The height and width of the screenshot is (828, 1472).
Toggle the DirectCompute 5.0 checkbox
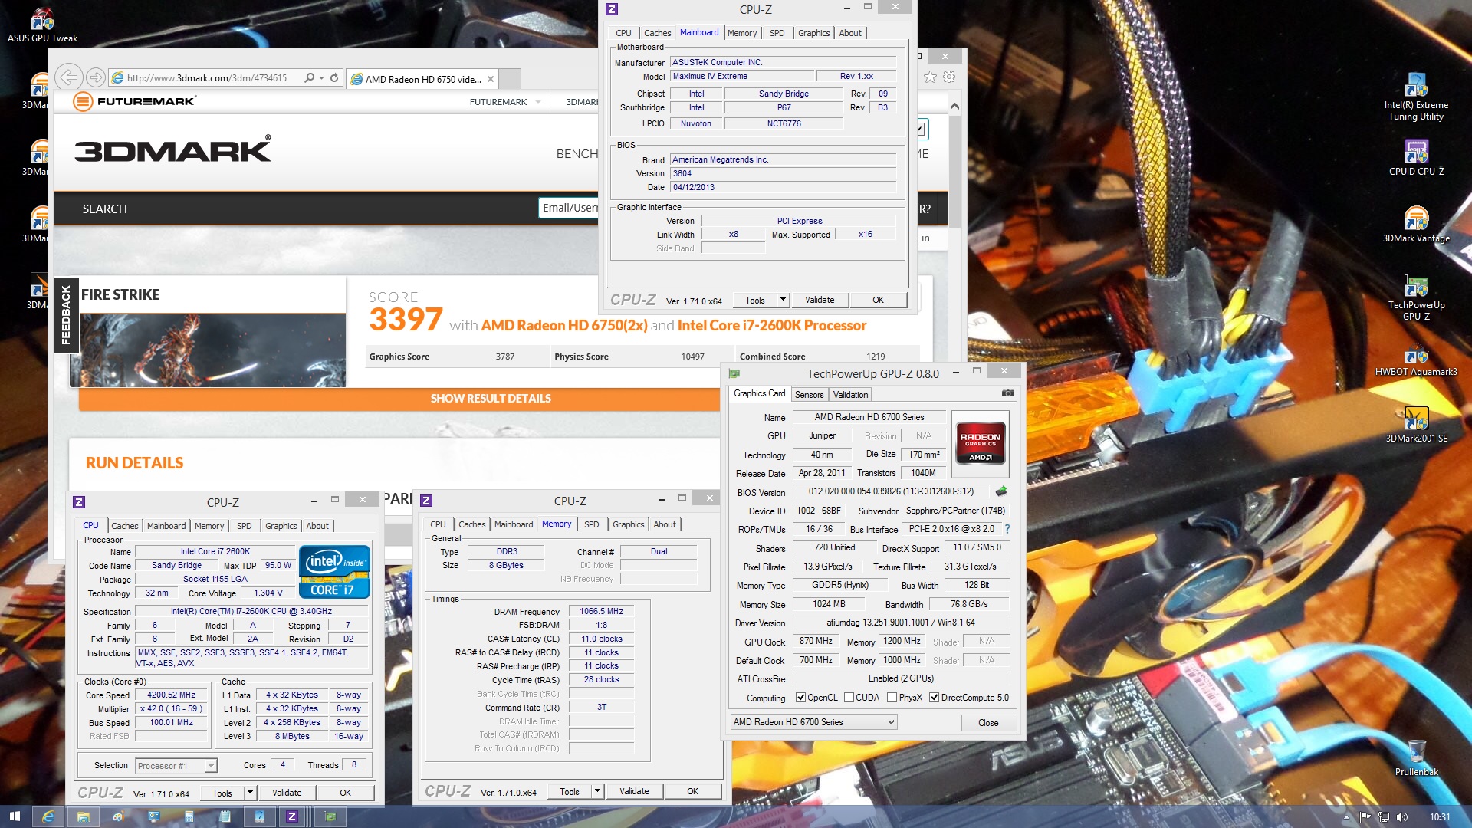pos(934,698)
